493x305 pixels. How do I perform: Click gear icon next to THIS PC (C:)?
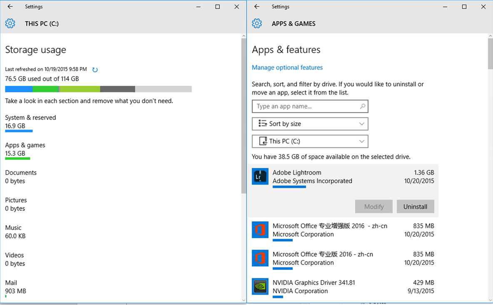[x=10, y=23]
